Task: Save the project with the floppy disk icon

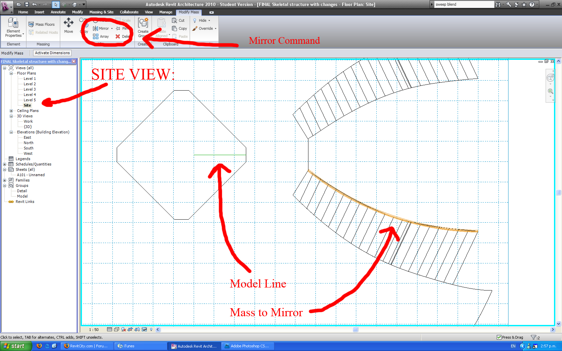Action: coord(27,4)
